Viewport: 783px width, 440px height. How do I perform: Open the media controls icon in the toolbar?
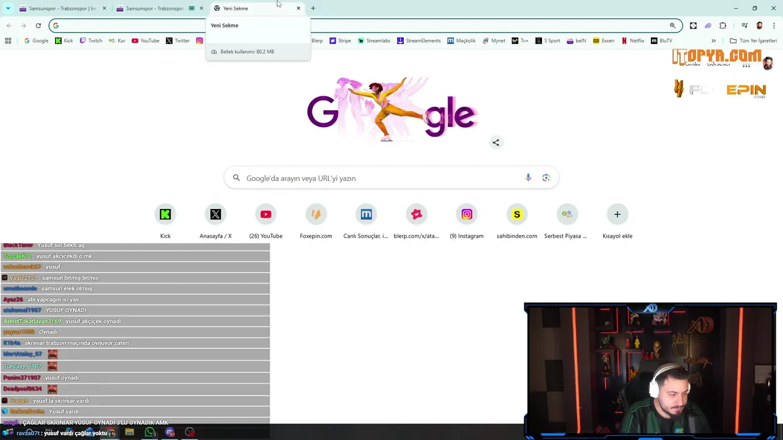pyautogui.click(x=744, y=25)
